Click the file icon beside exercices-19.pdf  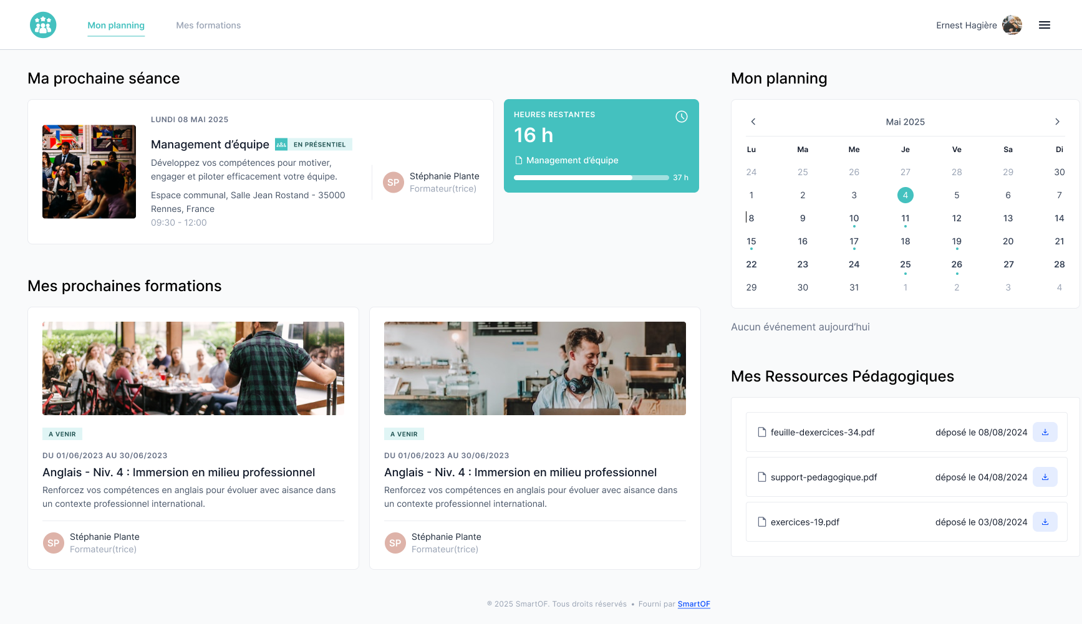761,522
